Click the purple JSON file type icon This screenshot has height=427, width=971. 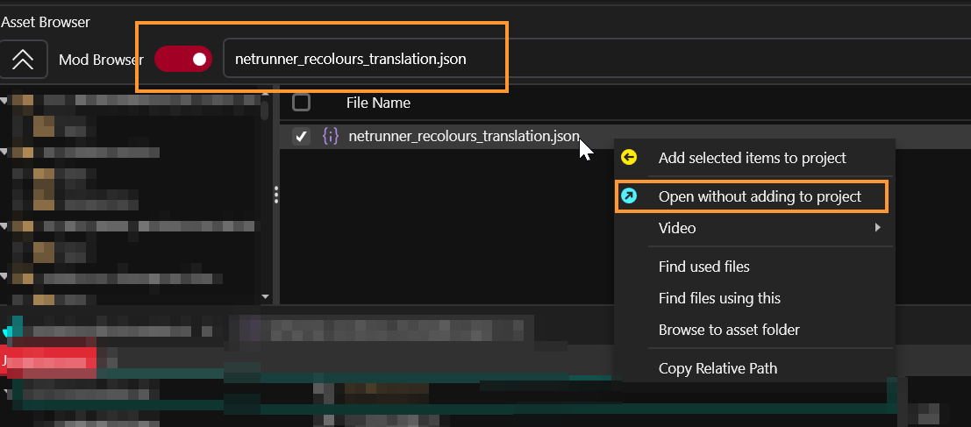coord(330,136)
